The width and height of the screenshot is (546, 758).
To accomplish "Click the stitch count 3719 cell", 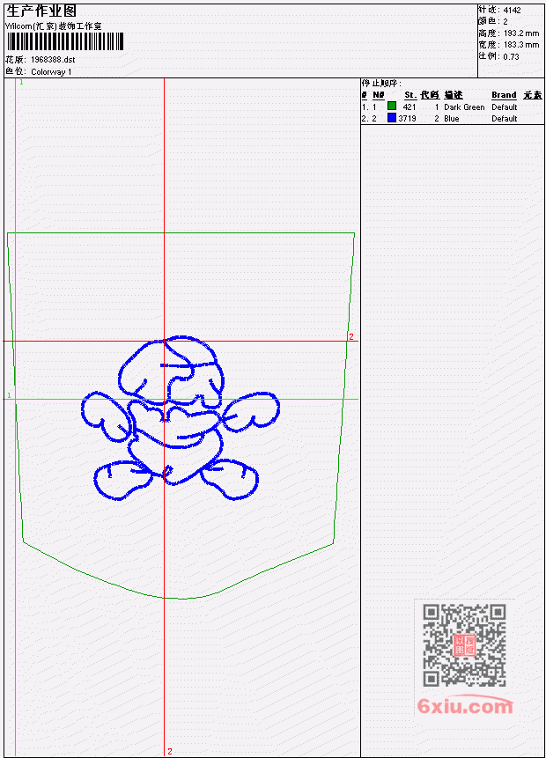I will pos(407,119).
